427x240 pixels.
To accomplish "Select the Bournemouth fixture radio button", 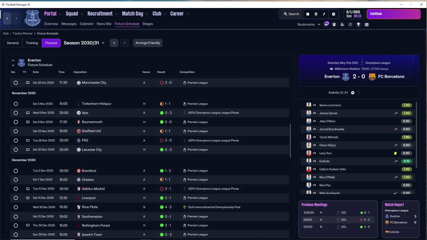I will click(16, 122).
